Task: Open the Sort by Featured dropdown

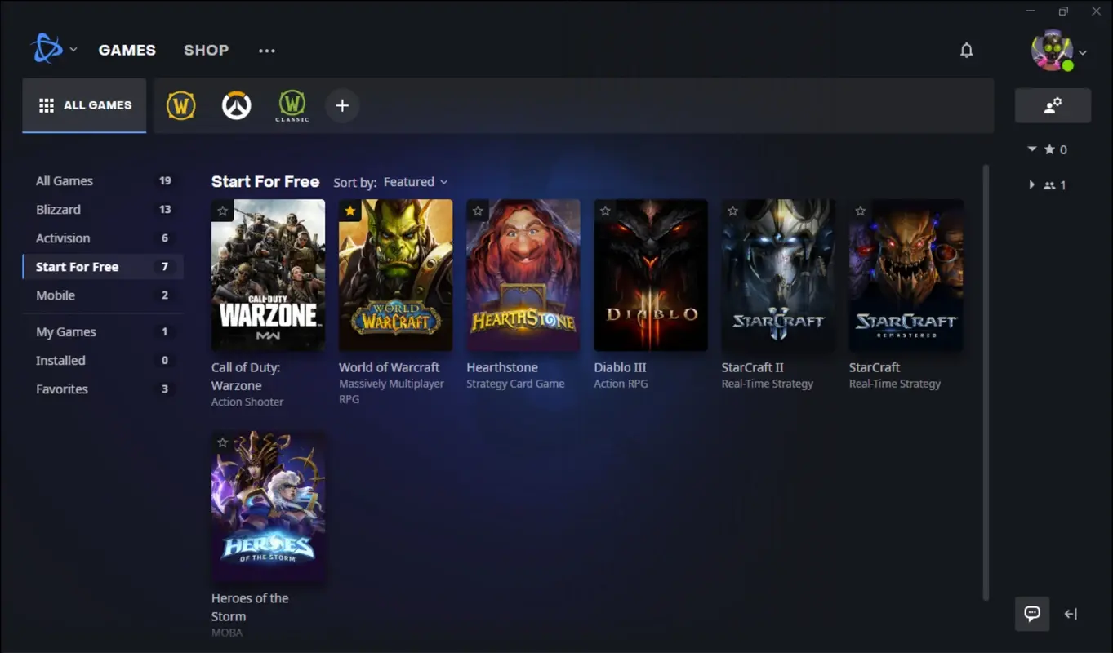Action: [416, 182]
